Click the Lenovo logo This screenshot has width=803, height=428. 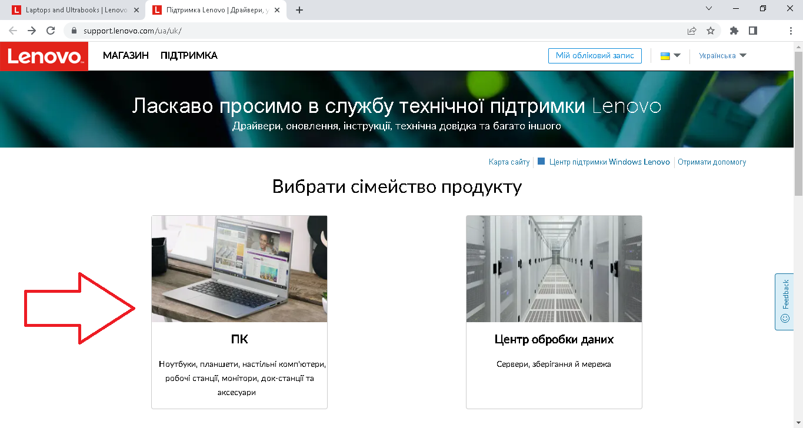[x=44, y=56]
